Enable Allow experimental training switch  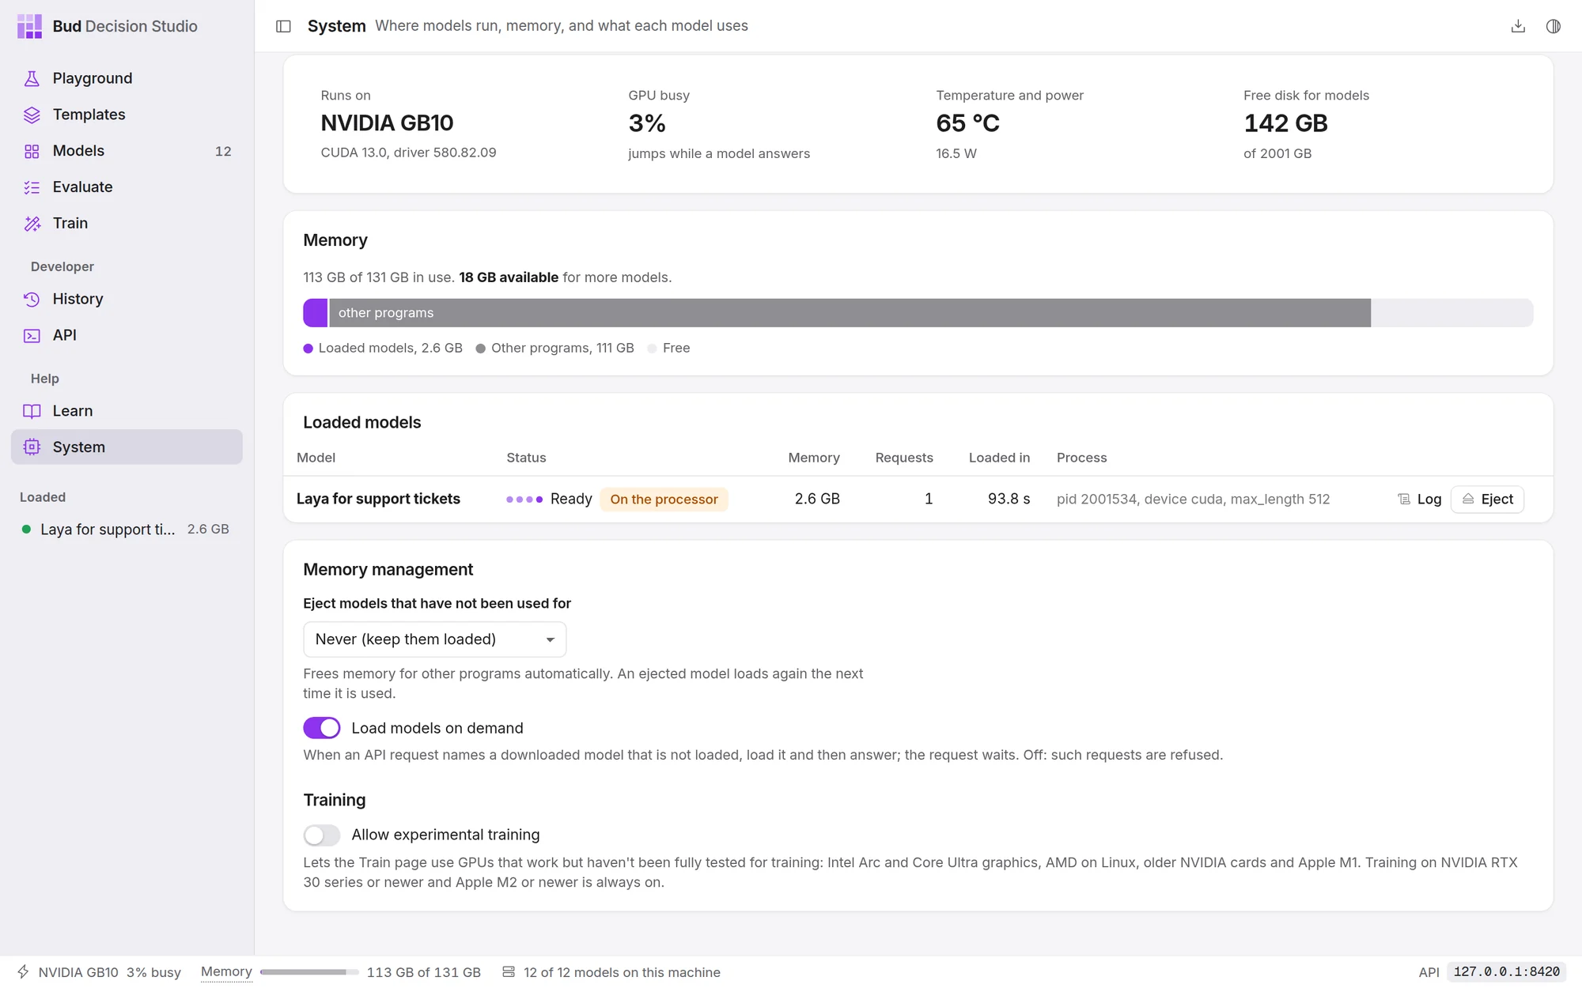322,835
